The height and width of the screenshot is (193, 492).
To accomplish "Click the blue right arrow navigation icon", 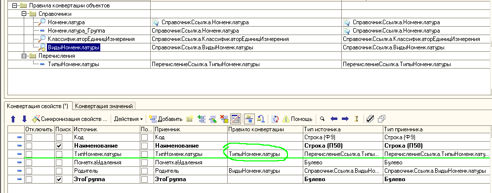I will pos(345,119).
